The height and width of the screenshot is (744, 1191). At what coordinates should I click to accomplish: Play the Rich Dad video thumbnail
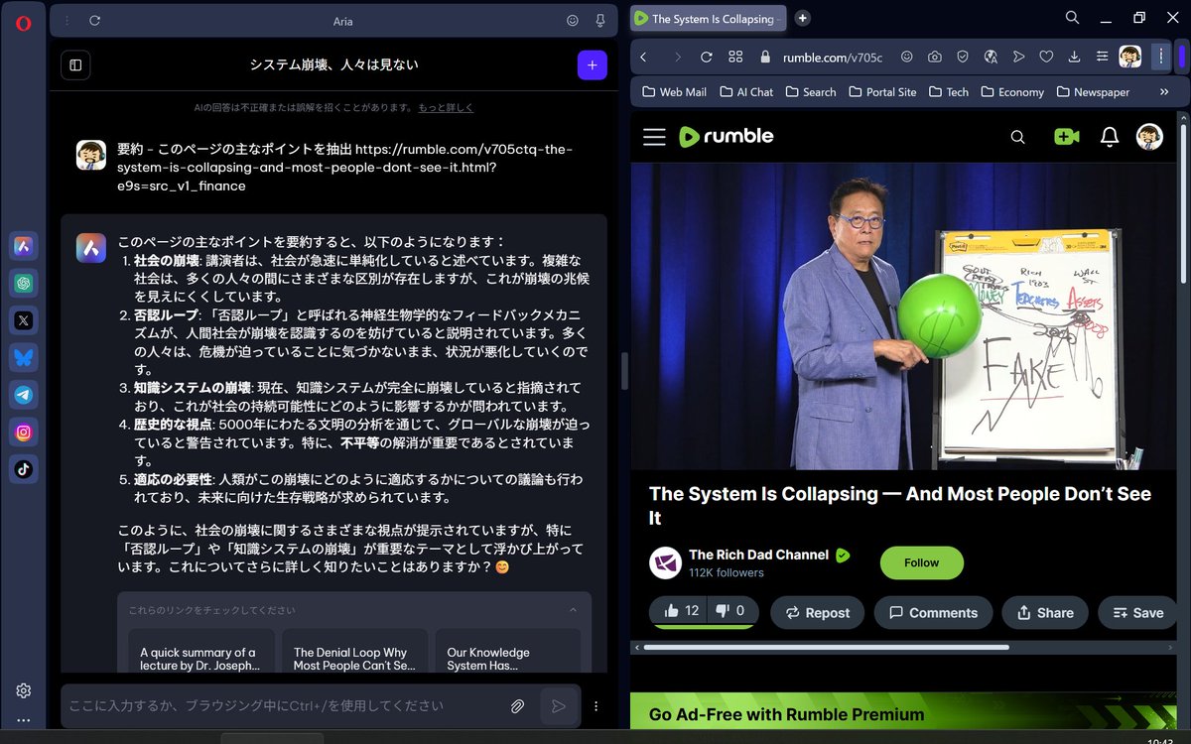point(901,316)
